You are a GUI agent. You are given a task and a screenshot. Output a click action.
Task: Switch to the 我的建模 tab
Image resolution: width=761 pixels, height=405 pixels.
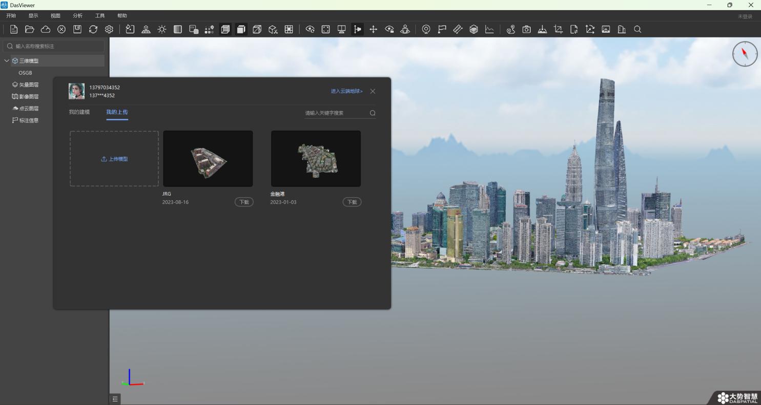coord(79,112)
